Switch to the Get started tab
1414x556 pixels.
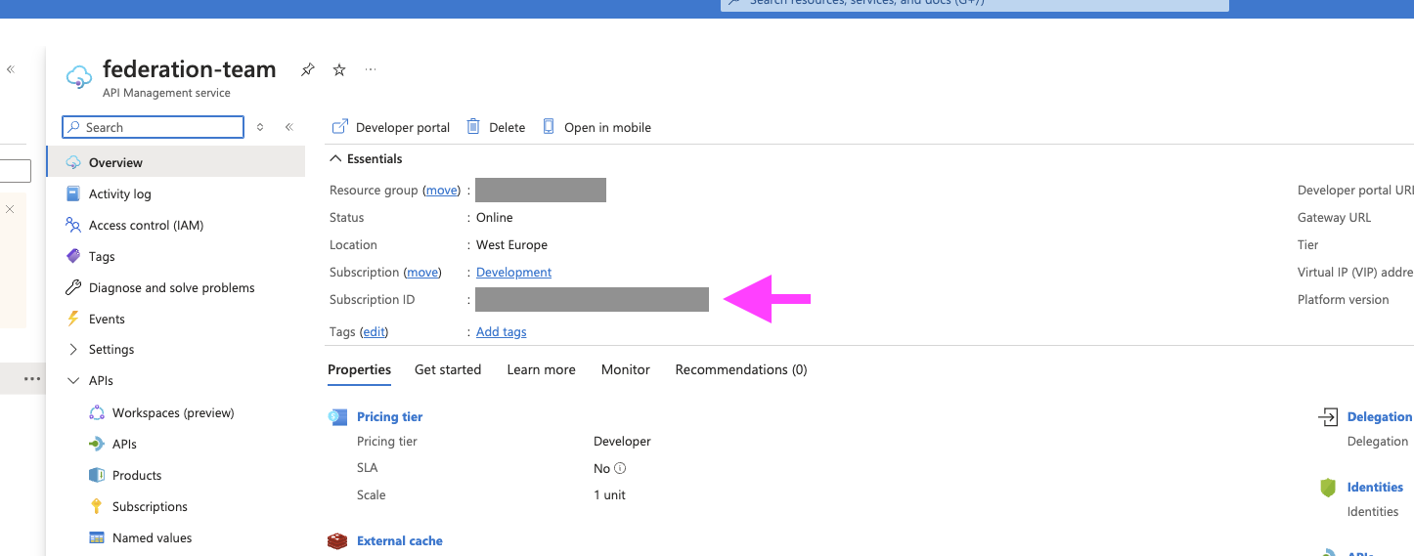click(448, 369)
